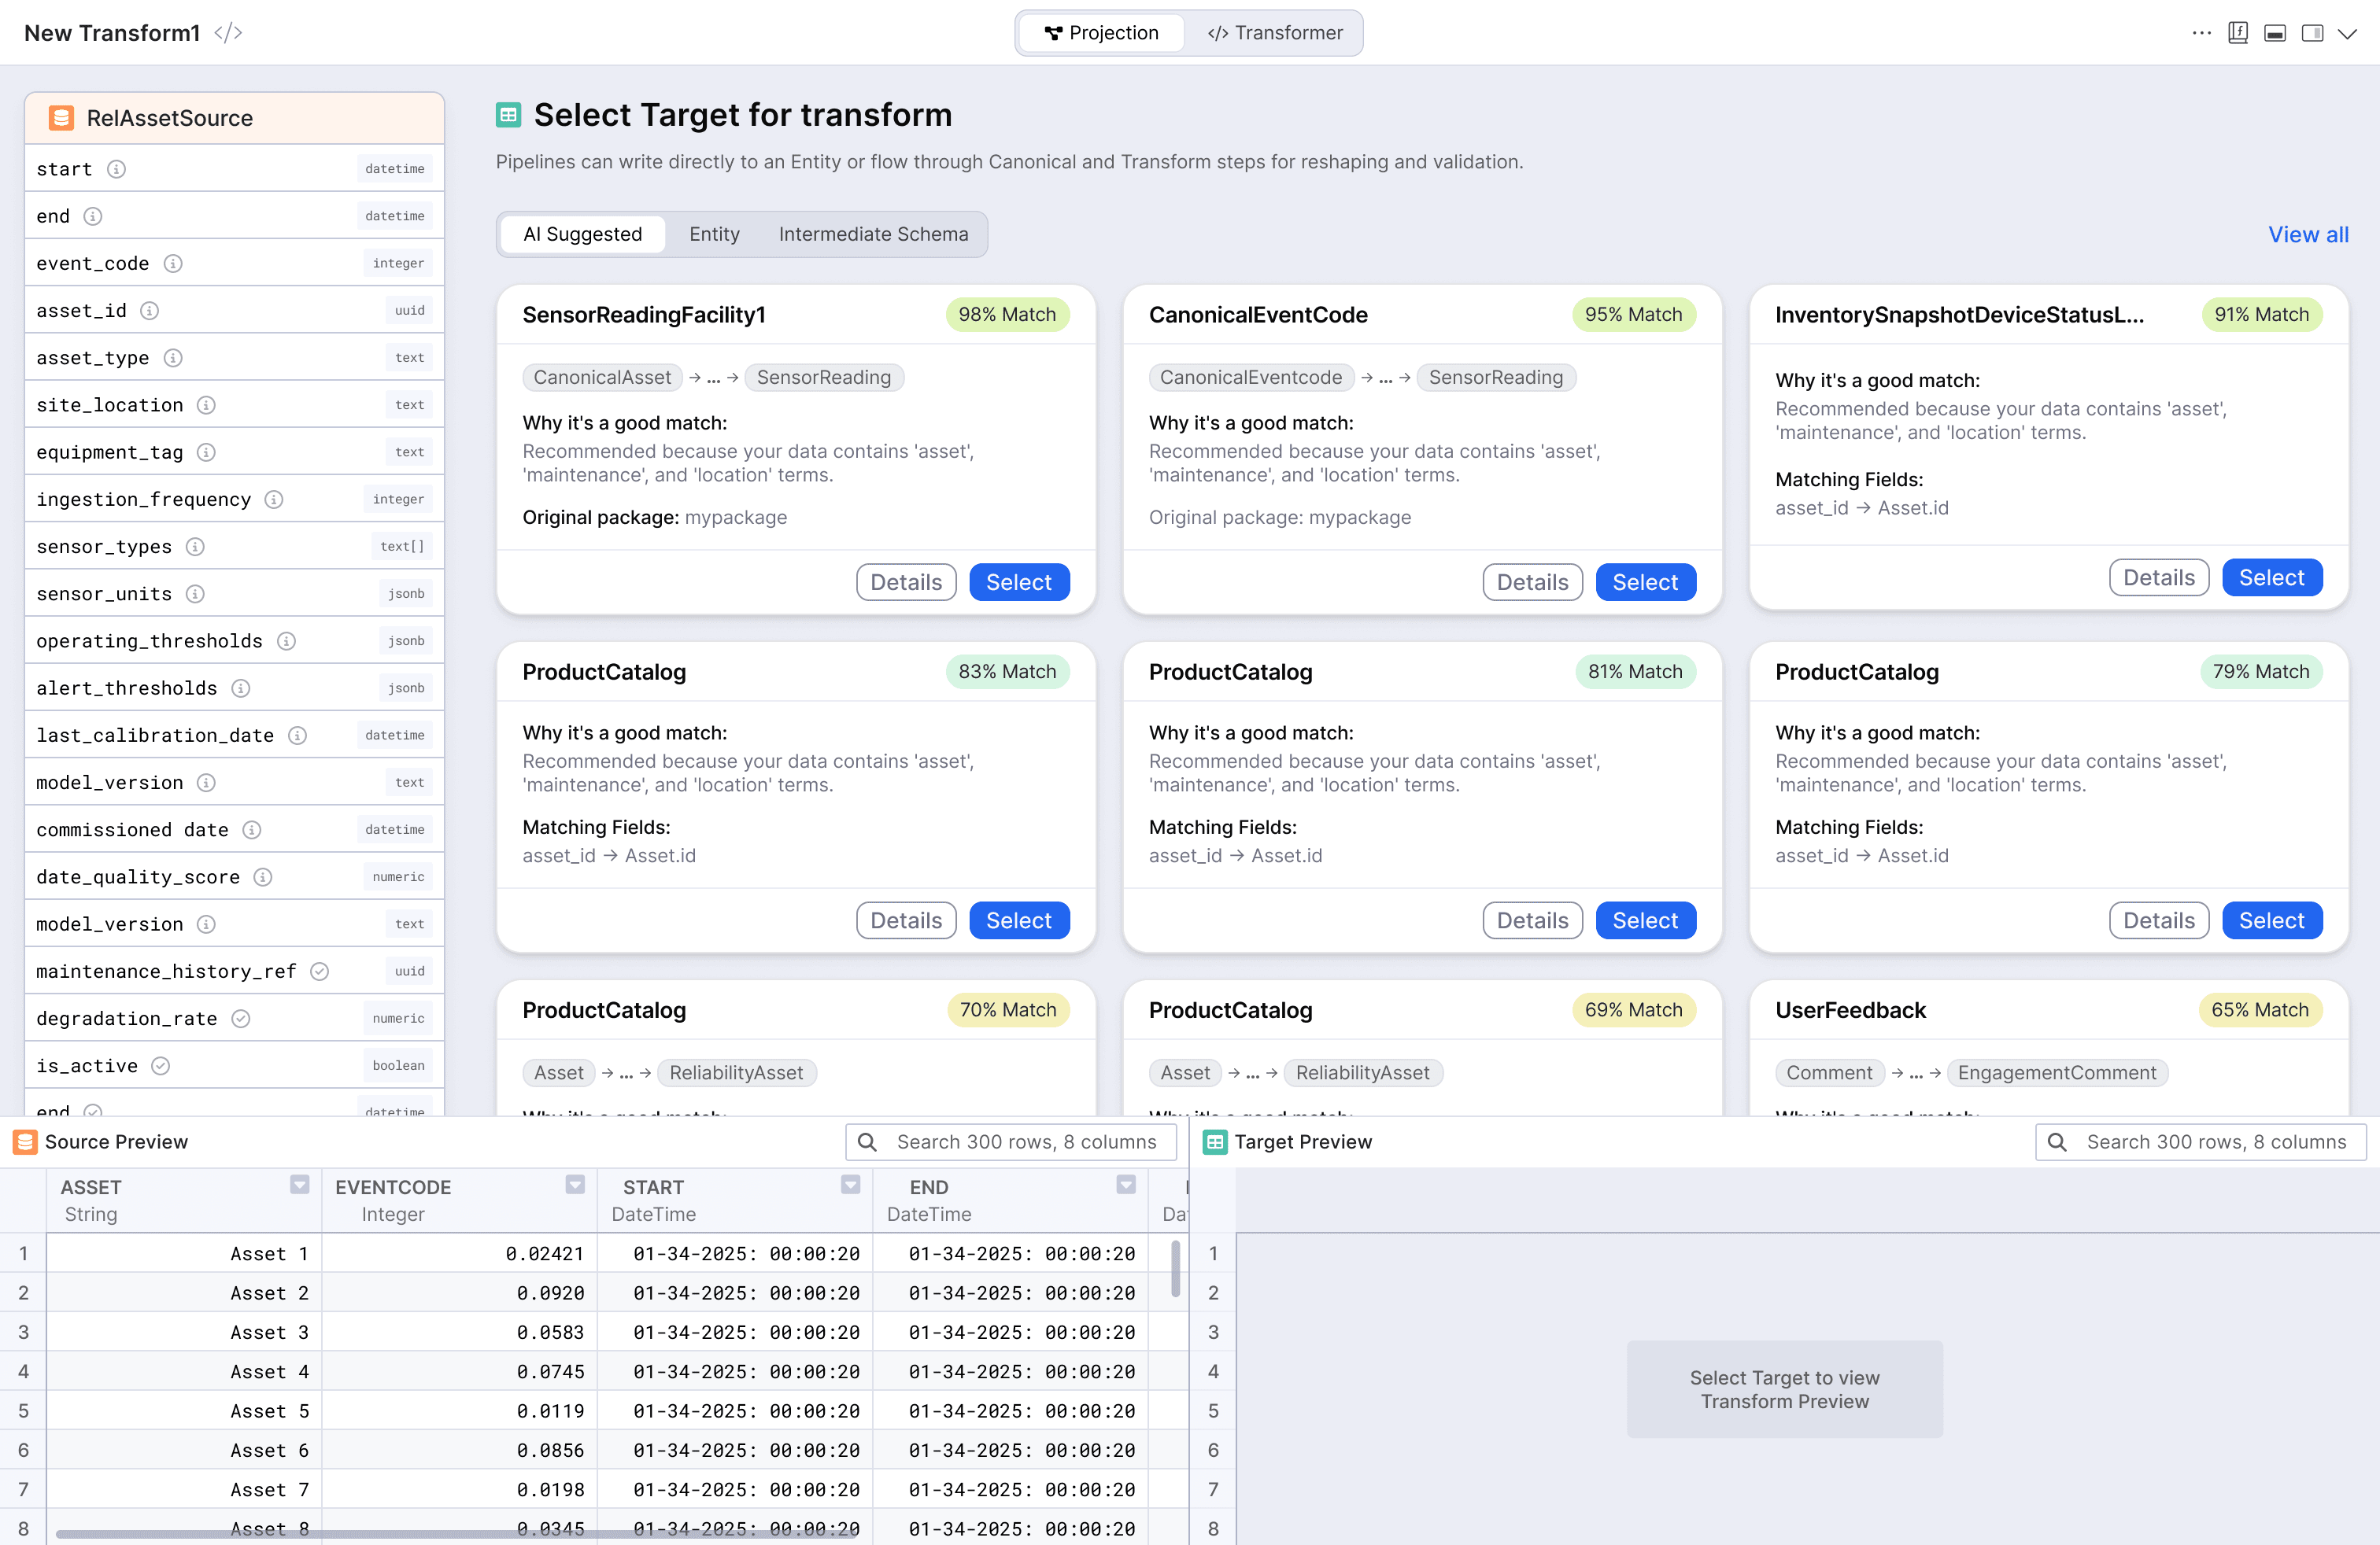Click the info icon next to sensor_types
This screenshot has height=1545, width=2380.
tap(195, 547)
